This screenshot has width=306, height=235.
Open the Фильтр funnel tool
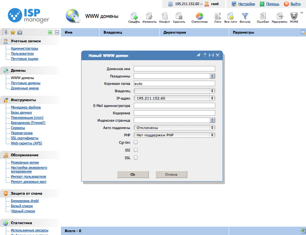[x=245, y=17]
